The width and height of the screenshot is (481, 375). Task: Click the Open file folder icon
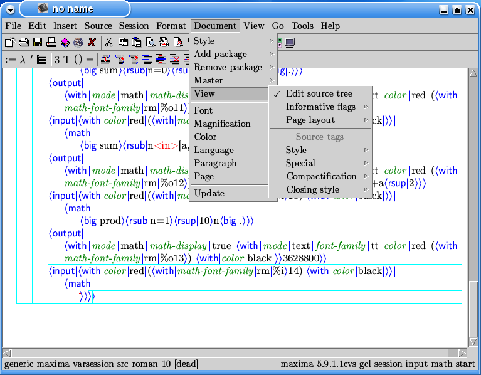pos(24,42)
